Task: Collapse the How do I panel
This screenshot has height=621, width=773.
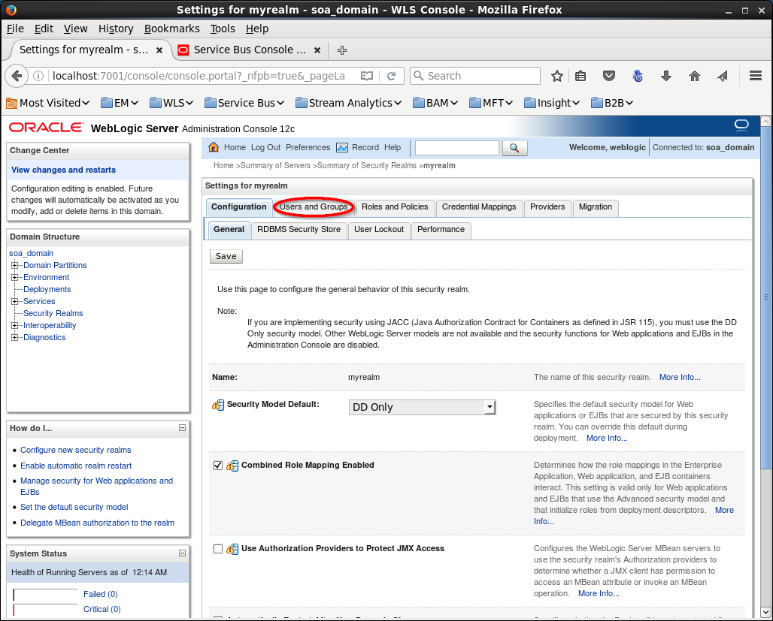Action: 182,428
